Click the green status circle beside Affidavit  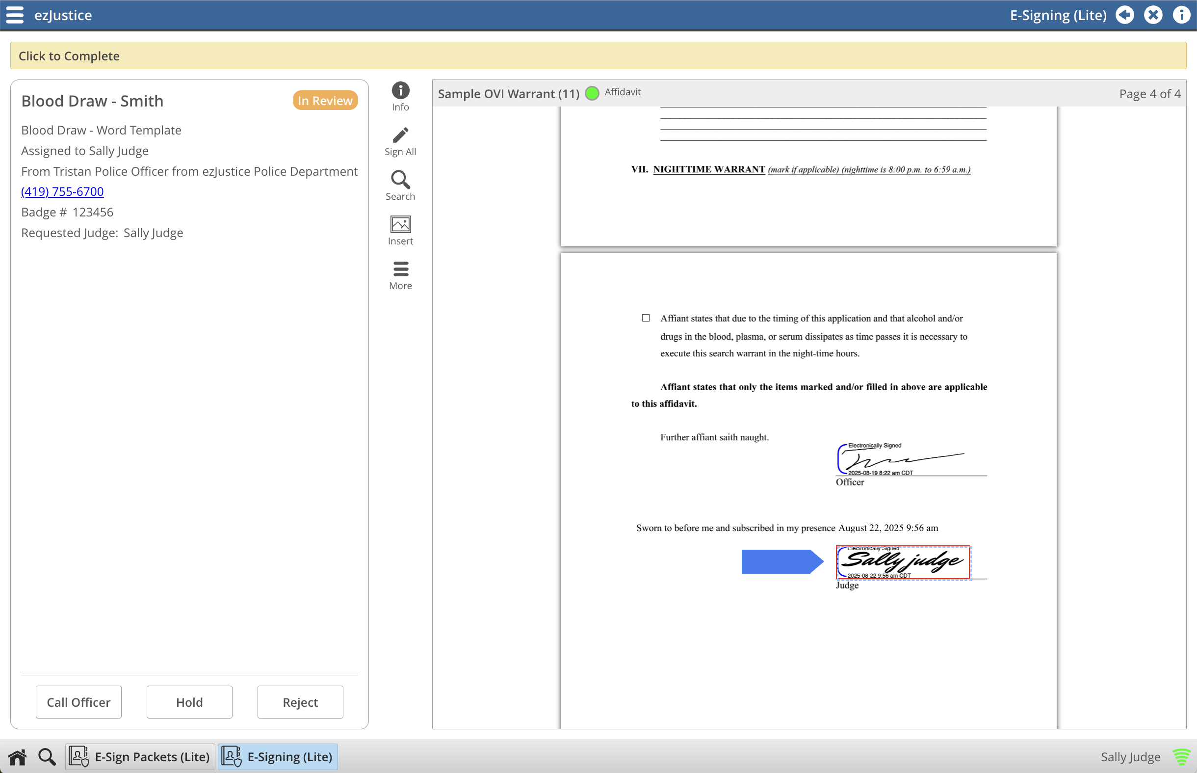coord(592,93)
